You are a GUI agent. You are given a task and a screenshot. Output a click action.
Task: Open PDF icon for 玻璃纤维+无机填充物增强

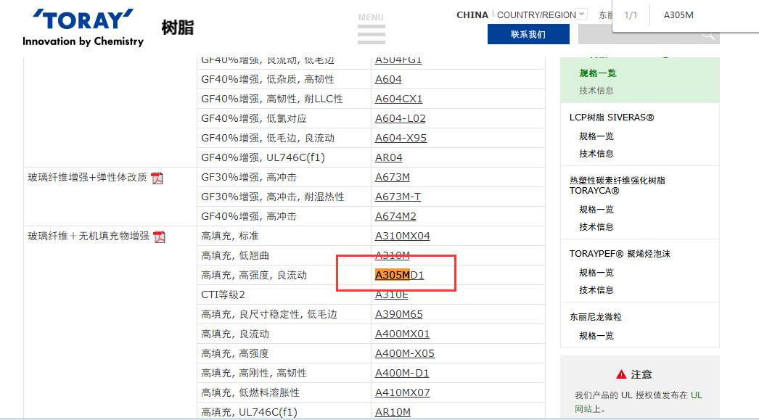pyautogui.click(x=160, y=236)
